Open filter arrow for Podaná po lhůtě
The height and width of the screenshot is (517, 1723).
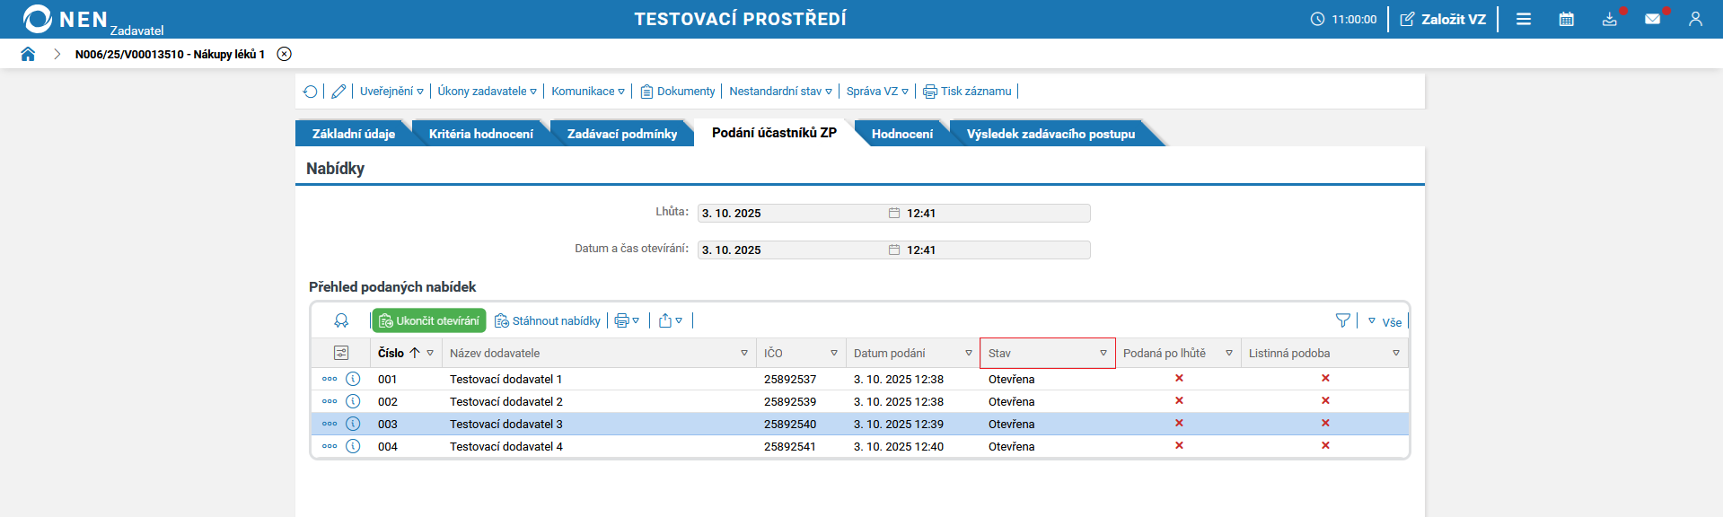point(1229,353)
